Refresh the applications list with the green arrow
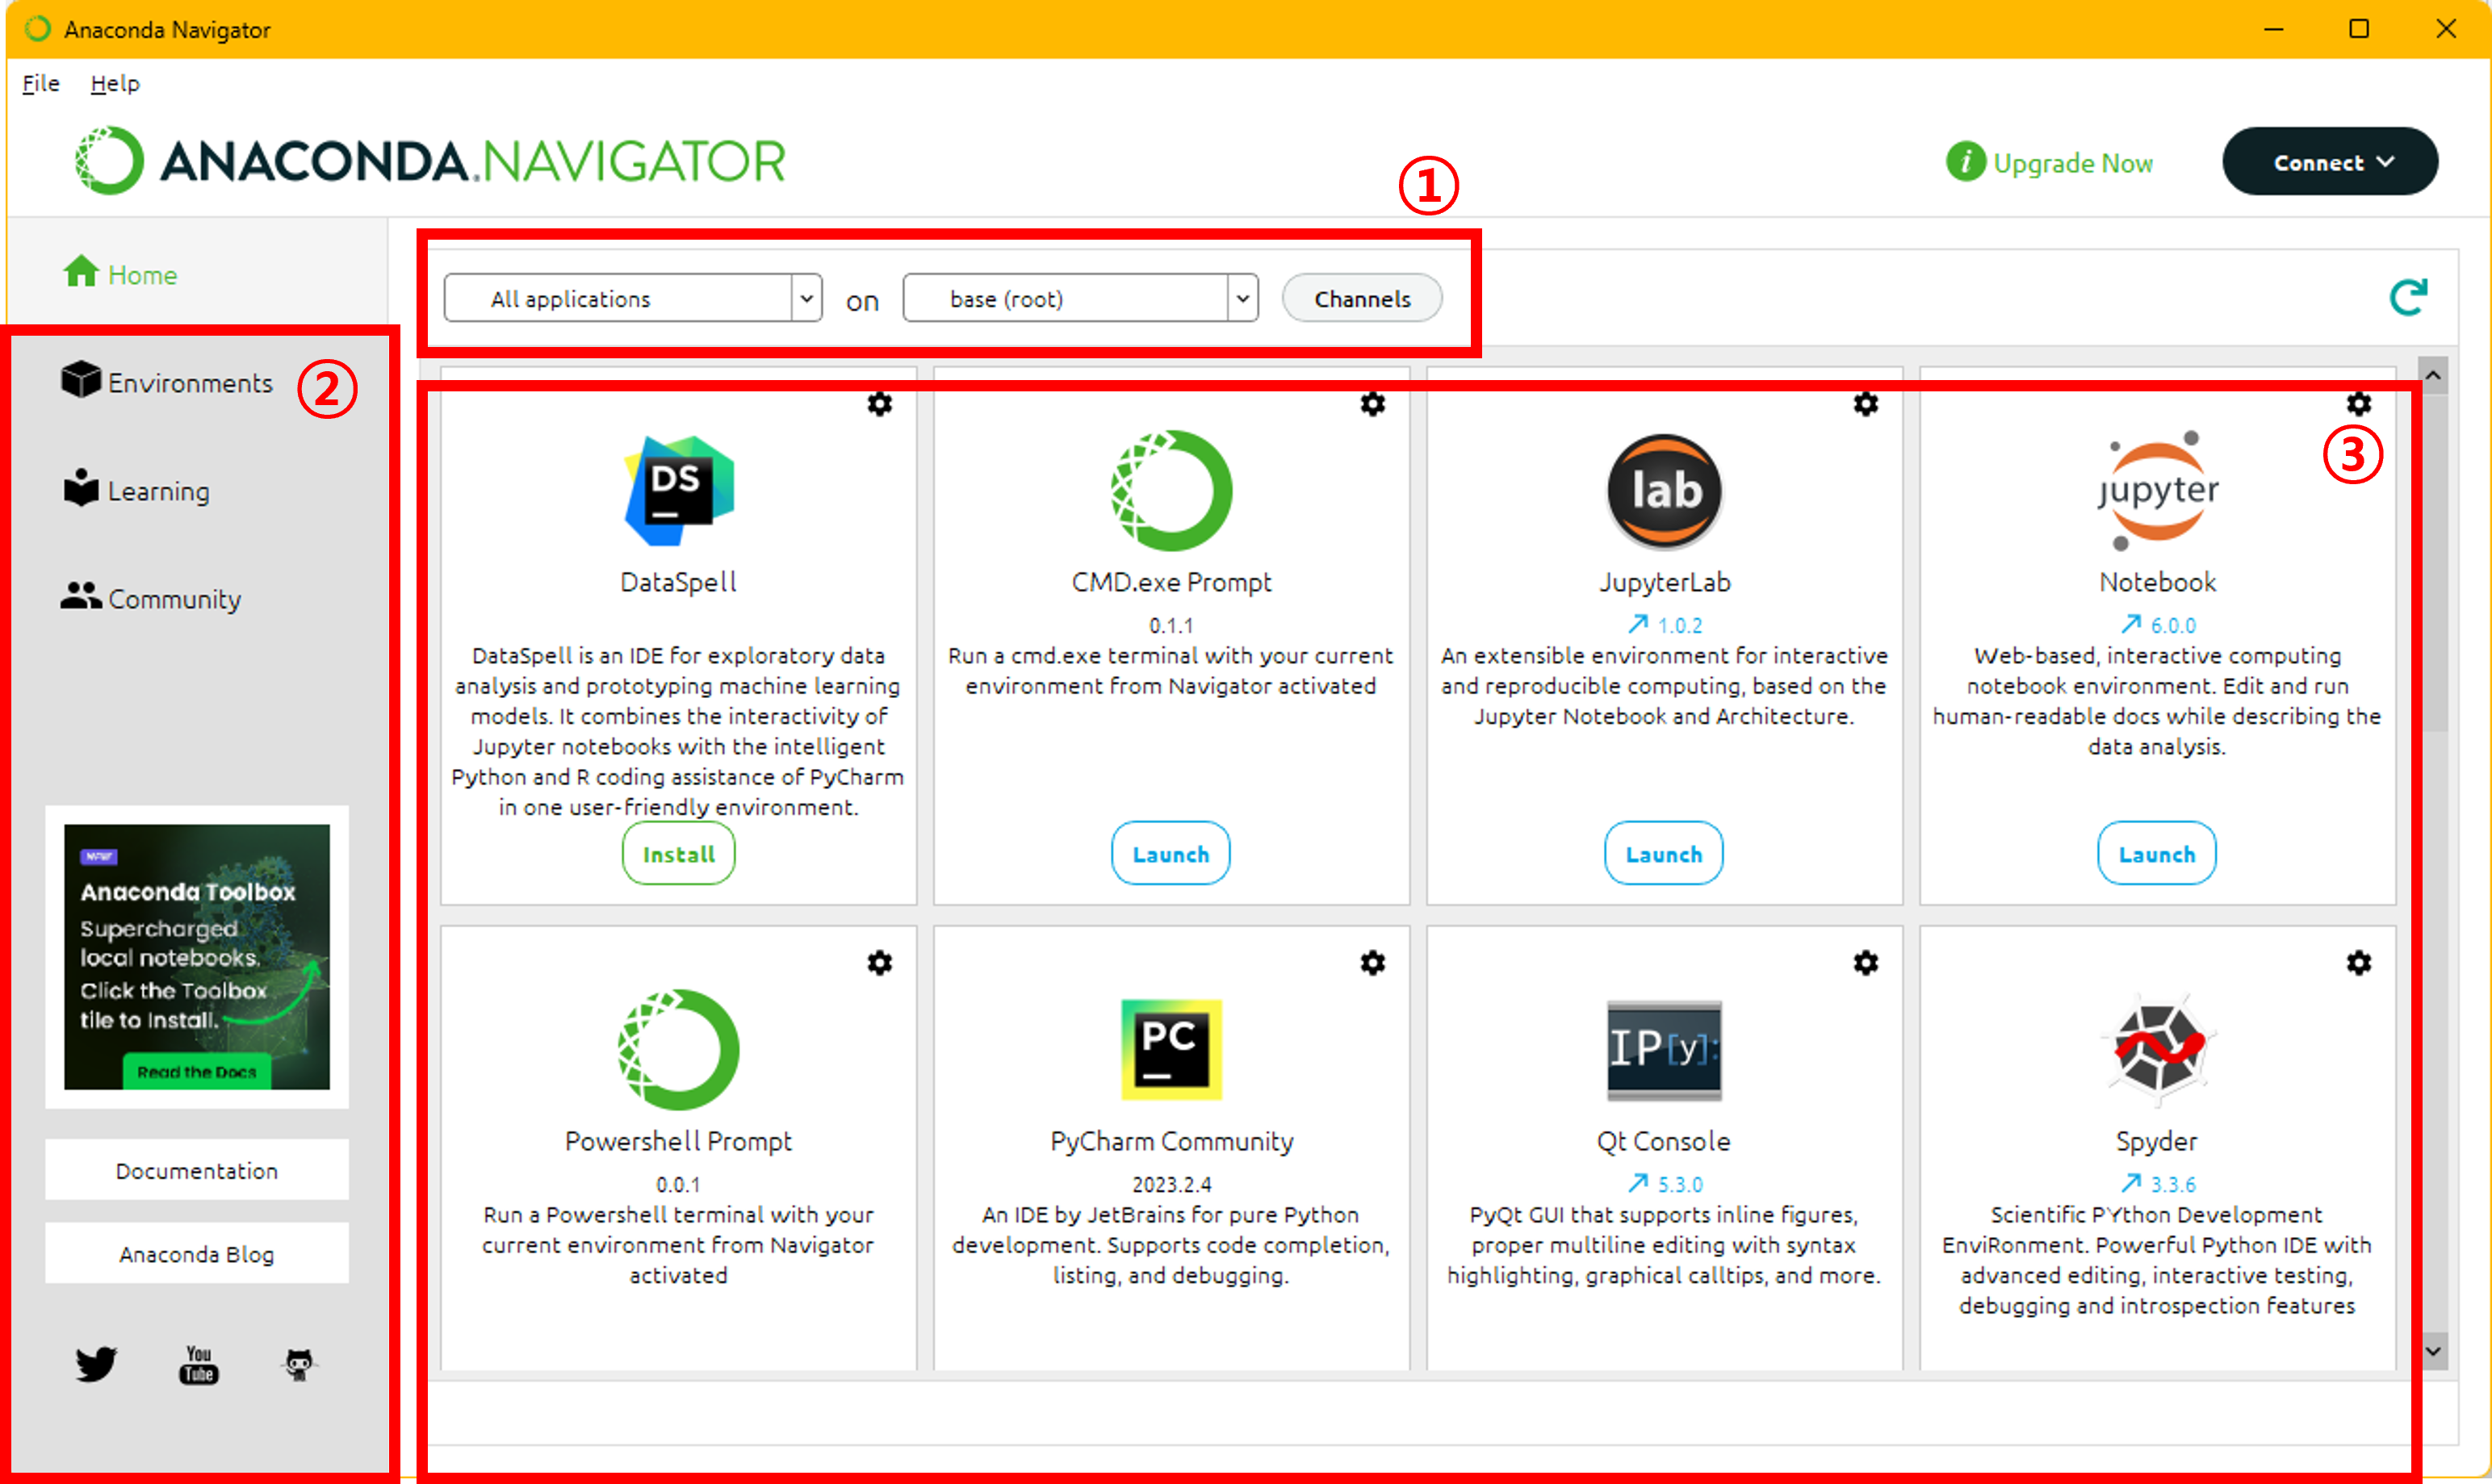The height and width of the screenshot is (1484, 2492). pos(2407,297)
